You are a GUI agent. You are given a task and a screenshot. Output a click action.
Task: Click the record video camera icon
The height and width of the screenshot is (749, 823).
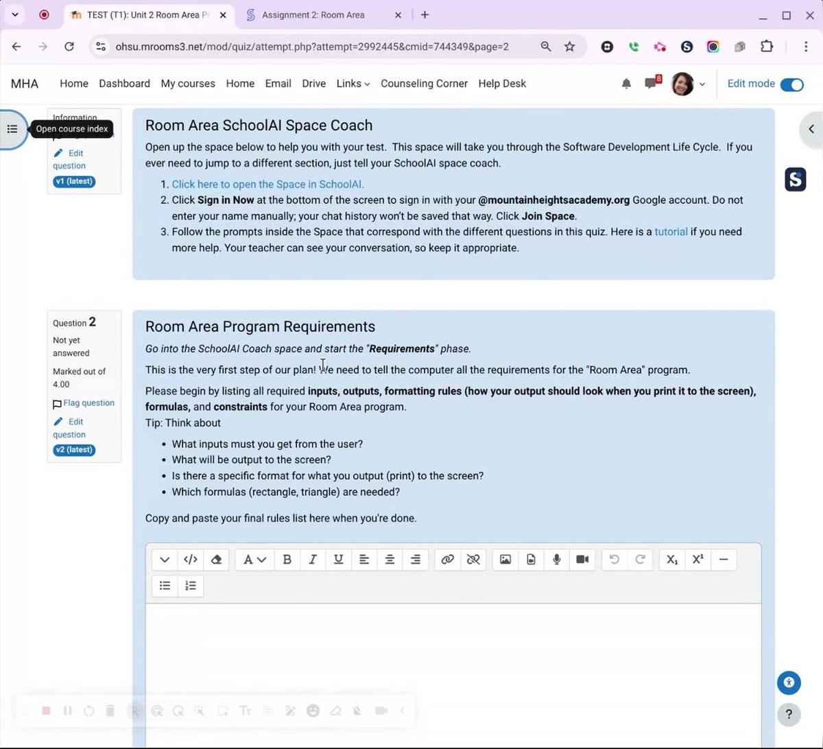[582, 560]
